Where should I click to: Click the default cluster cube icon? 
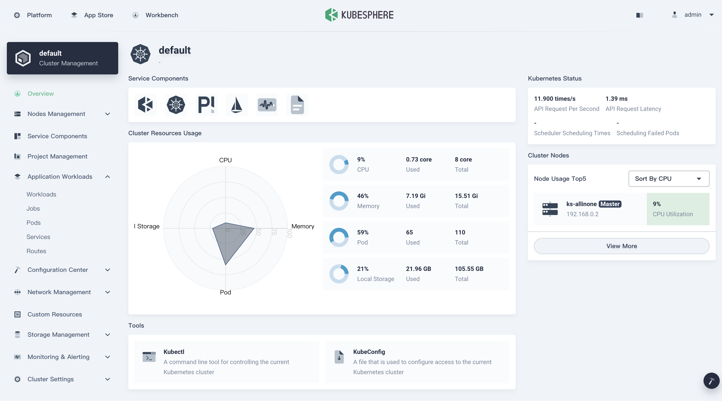(x=23, y=58)
